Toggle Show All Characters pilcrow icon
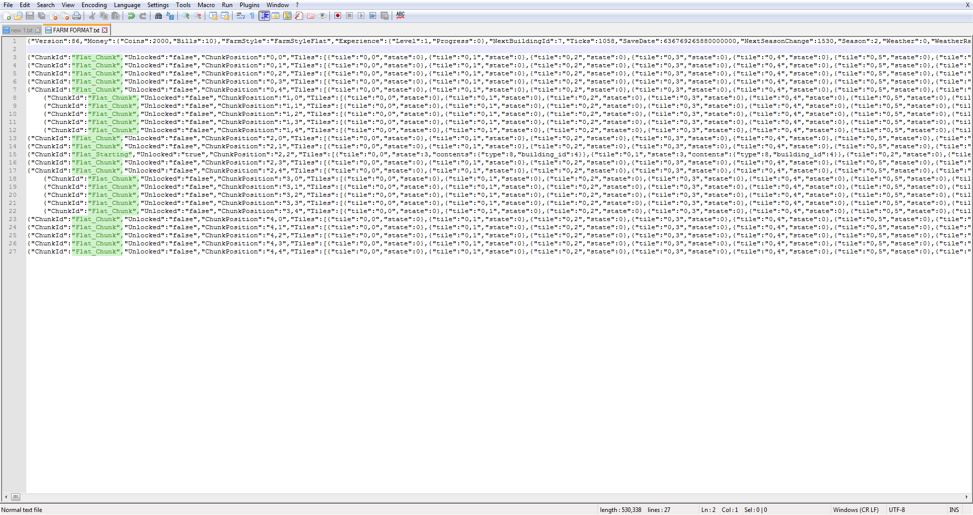Screen dimensions: 973x515 [252, 16]
